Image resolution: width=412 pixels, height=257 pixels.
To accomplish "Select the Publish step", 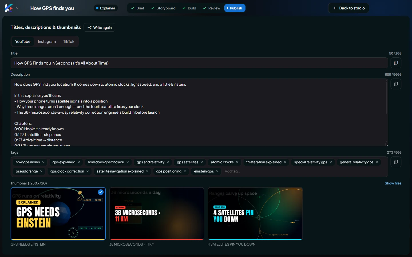I will [x=235, y=8].
